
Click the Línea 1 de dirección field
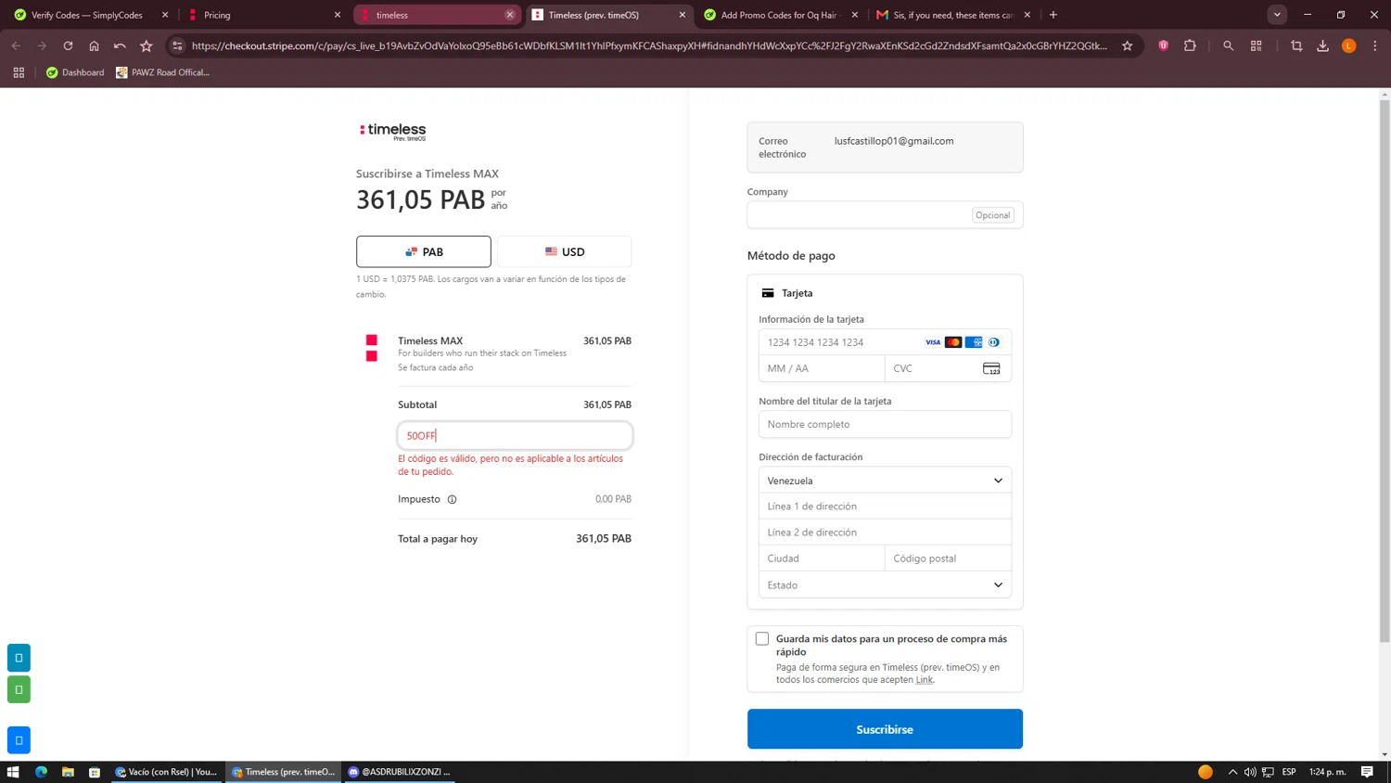point(885,507)
